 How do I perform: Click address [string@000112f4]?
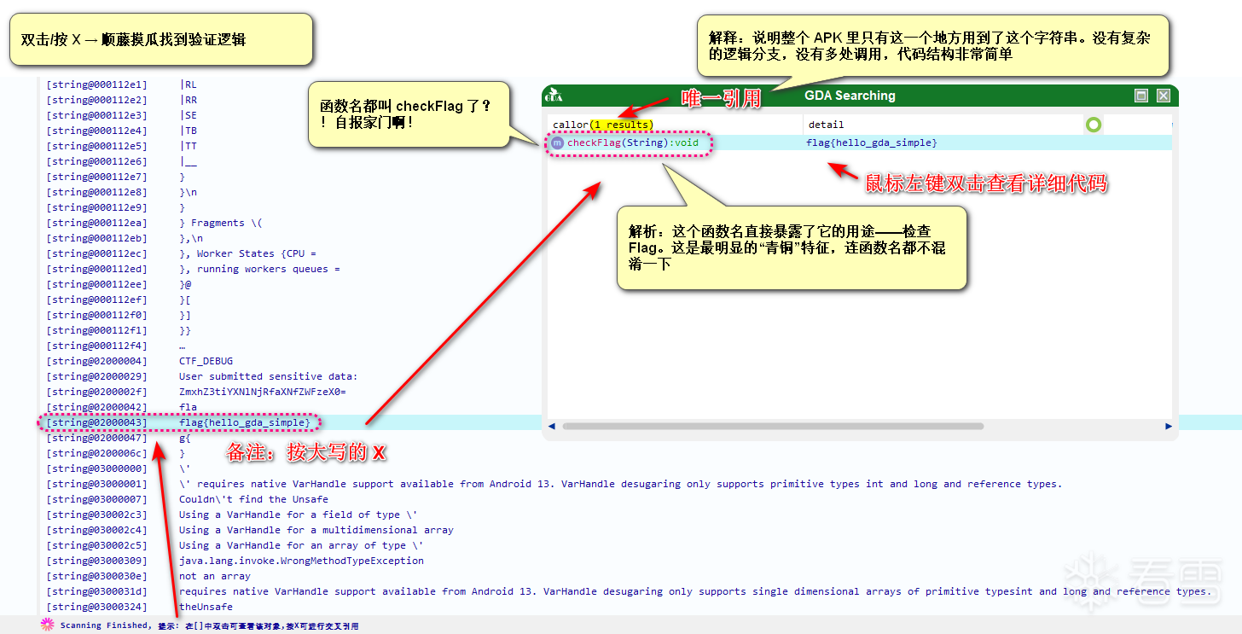(96, 346)
